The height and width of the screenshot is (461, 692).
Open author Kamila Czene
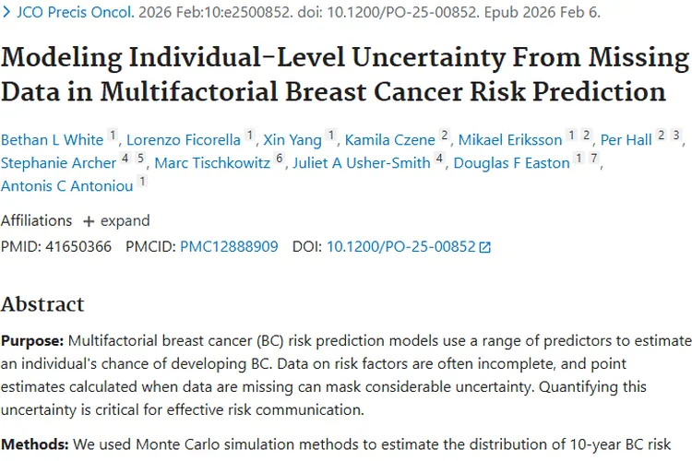pos(389,140)
